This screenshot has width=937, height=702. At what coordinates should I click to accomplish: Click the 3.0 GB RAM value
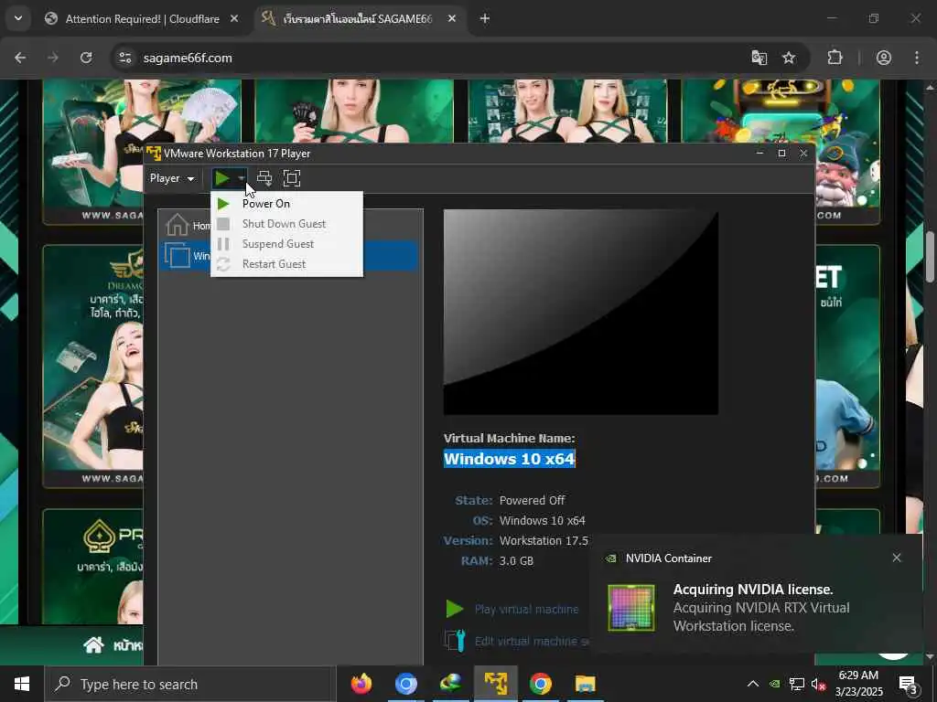[516, 561]
